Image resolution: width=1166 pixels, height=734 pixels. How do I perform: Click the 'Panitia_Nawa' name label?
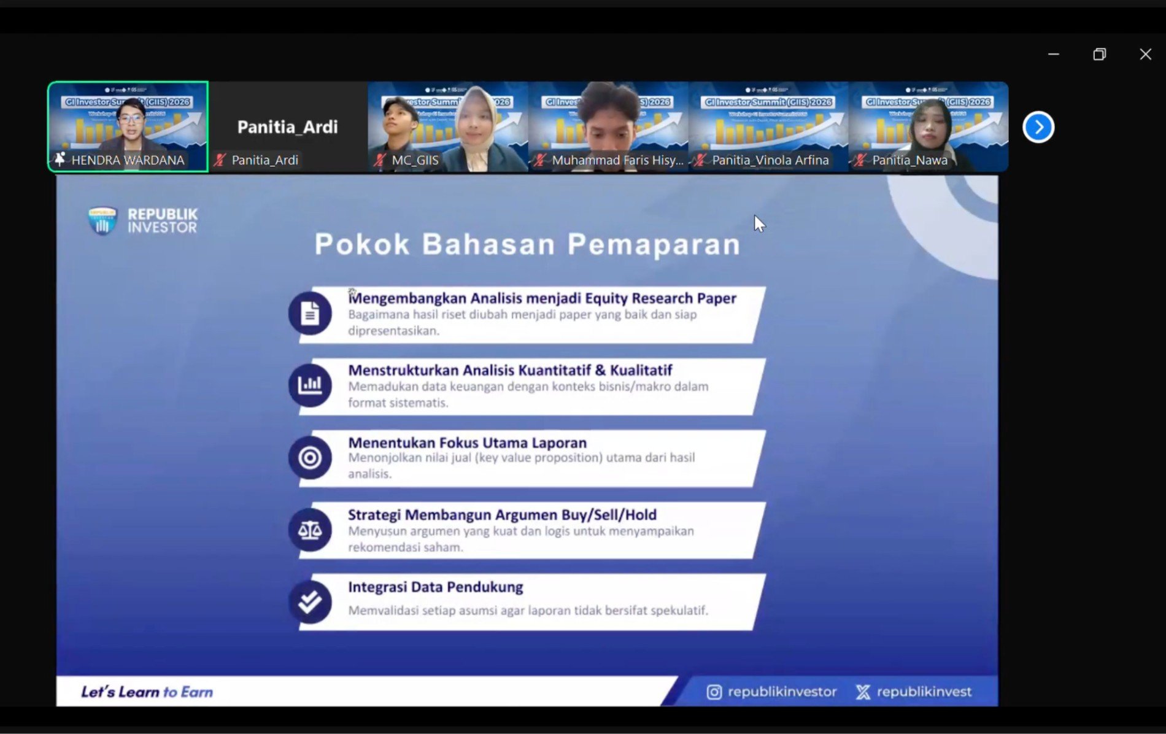pos(909,160)
